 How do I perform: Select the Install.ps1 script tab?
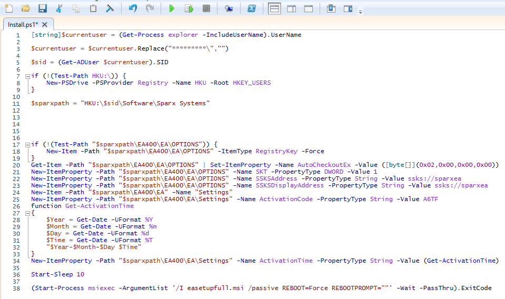tap(22, 25)
